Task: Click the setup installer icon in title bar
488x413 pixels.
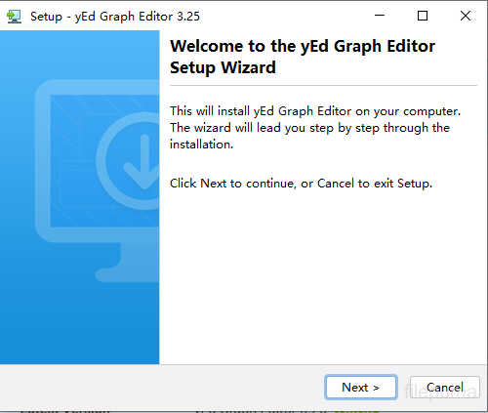Action: pyautogui.click(x=14, y=17)
